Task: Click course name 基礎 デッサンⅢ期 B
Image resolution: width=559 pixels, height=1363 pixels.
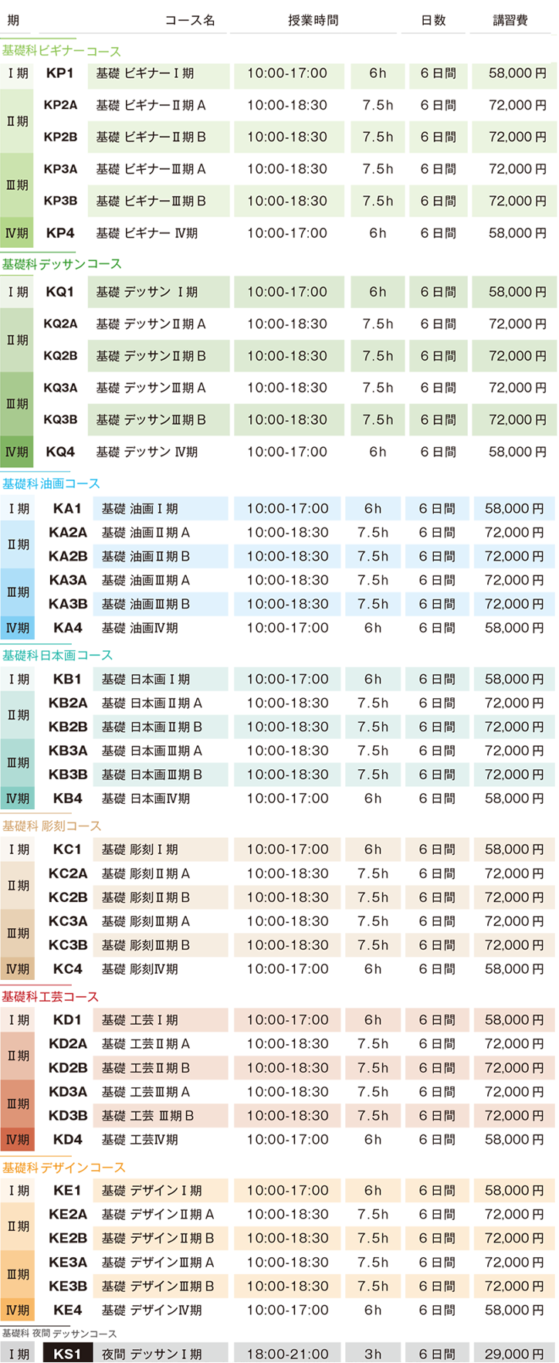Action: 151,420
